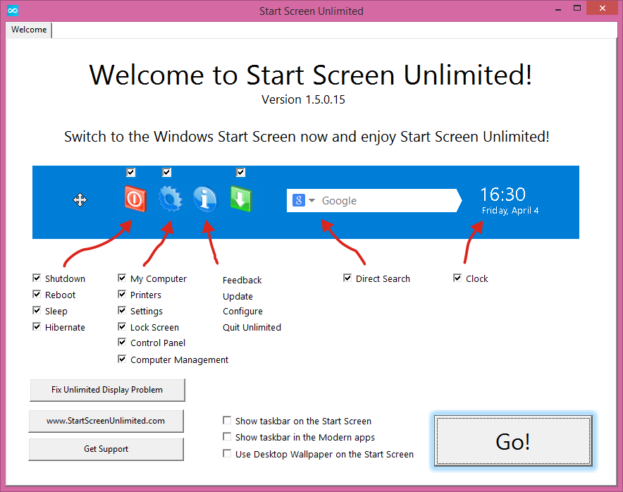Uncheck the Reboot checkbox
Image resolution: width=623 pixels, height=492 pixels.
tap(37, 294)
